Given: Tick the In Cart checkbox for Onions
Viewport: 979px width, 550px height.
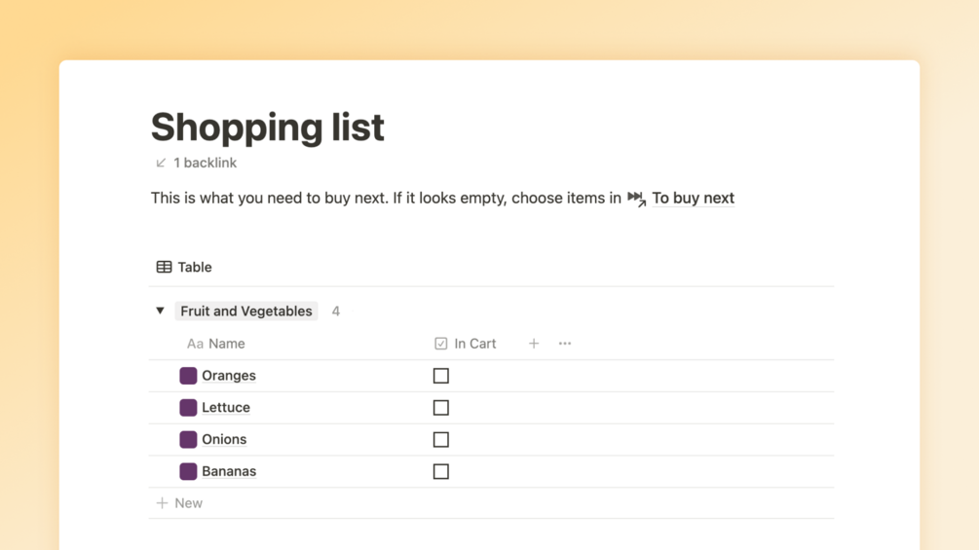Looking at the screenshot, I should [x=441, y=440].
